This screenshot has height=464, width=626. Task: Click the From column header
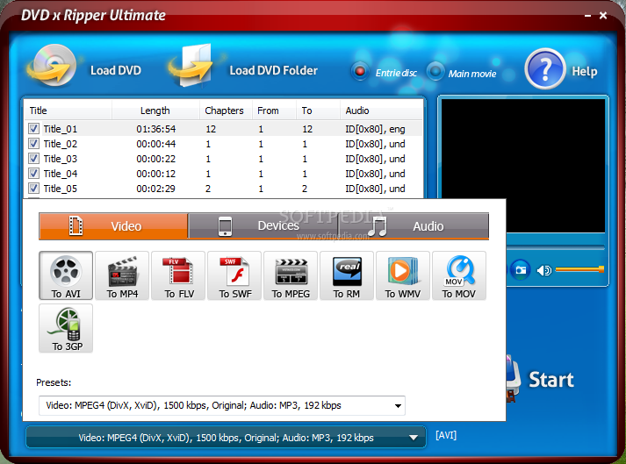(x=274, y=111)
